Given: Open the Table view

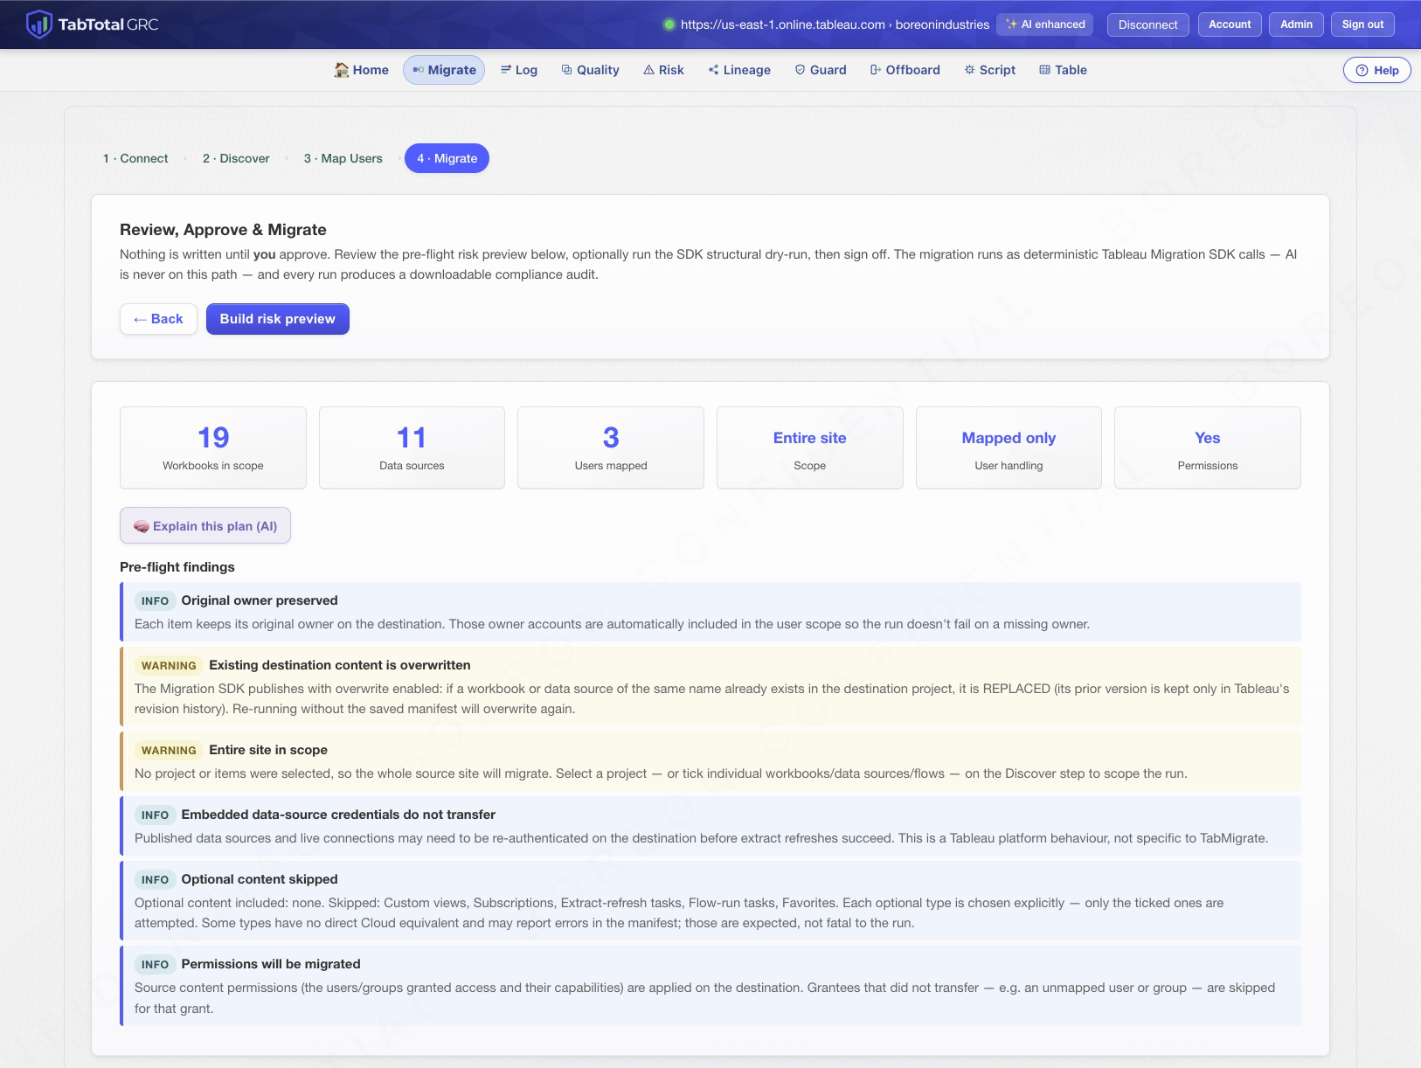Looking at the screenshot, I should [1063, 70].
